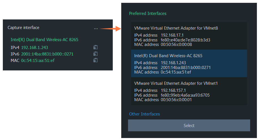Choose Intel Dual Band Wireless-AC 8265 in list

pyautogui.click(x=189, y=63)
